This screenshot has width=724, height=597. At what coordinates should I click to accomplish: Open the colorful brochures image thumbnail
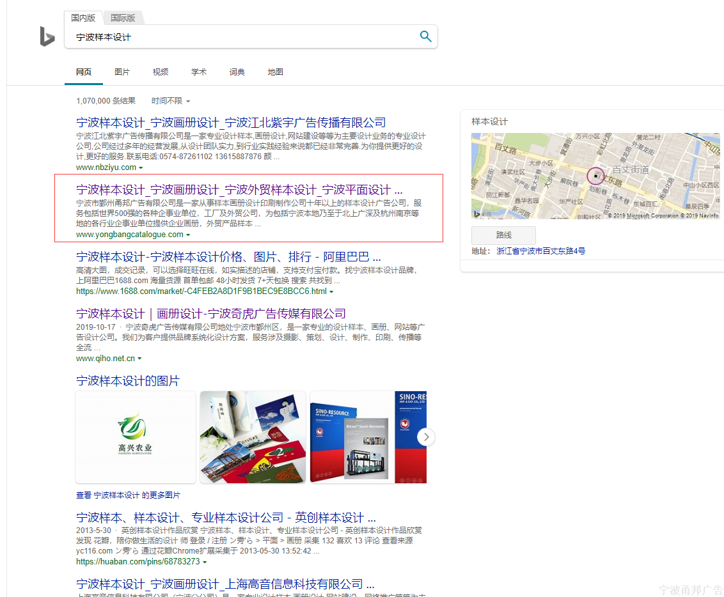253,437
